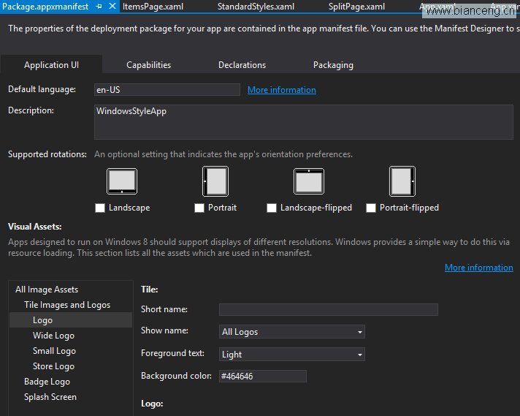The width and height of the screenshot is (520, 416).
Task: Select the Store Logo tree item
Action: pos(53,366)
